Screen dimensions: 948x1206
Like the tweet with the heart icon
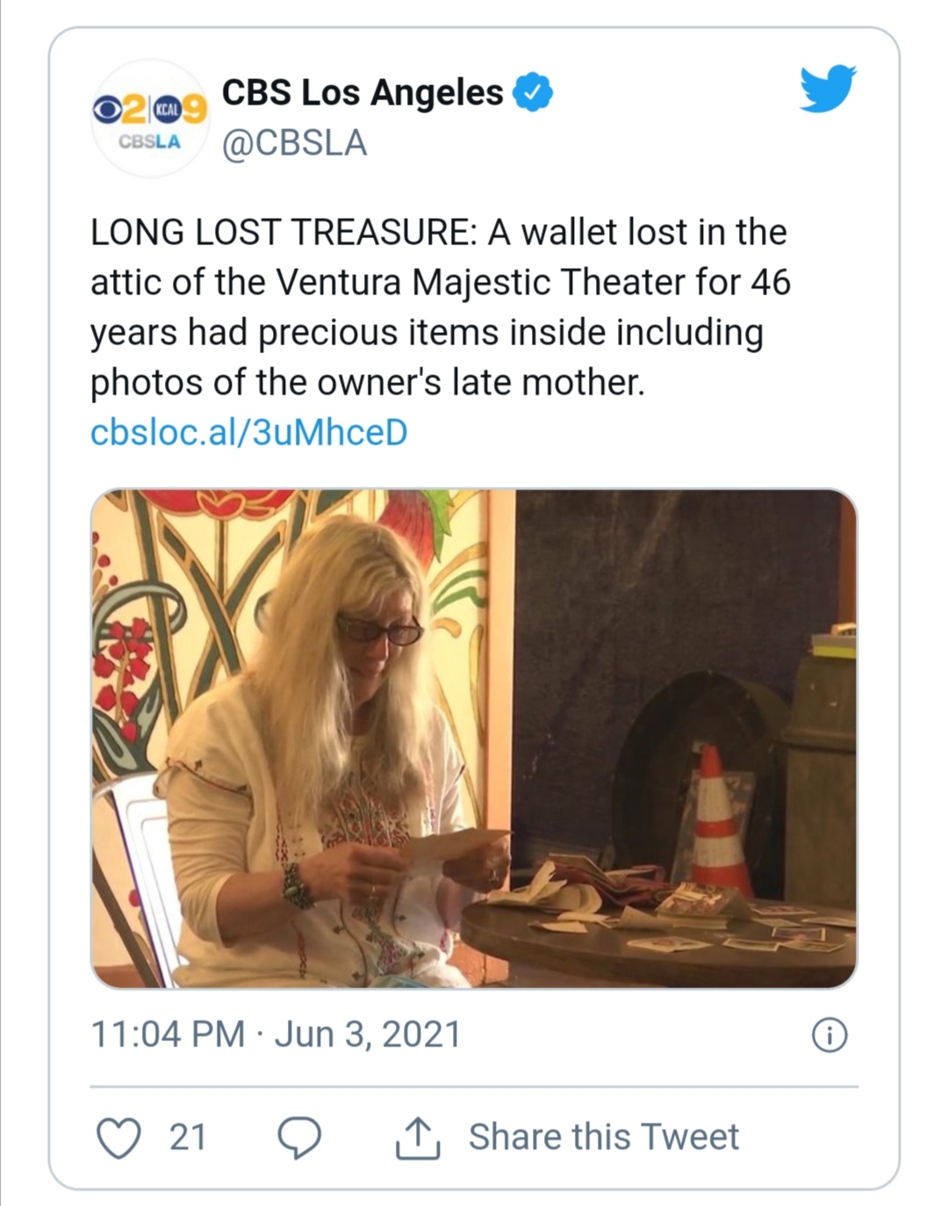(118, 1137)
